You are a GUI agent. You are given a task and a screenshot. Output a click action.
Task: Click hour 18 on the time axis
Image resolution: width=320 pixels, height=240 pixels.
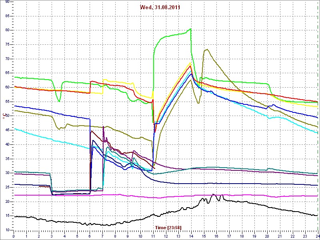(242, 236)
